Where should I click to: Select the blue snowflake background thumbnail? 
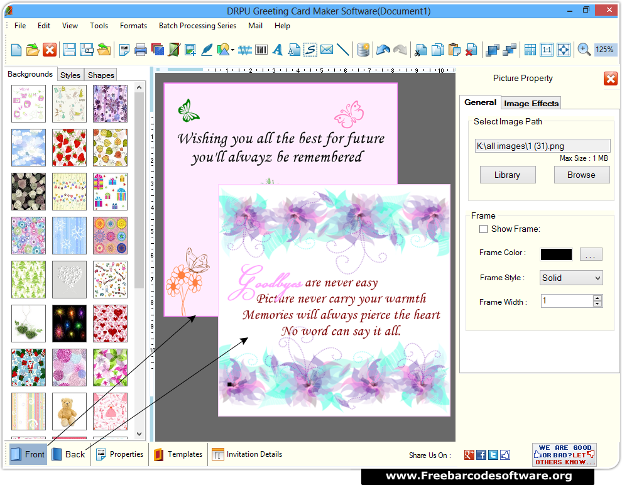69,236
